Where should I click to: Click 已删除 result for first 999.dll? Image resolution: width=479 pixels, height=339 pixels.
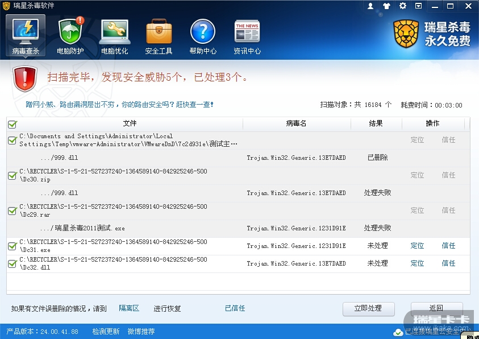tap(378, 158)
